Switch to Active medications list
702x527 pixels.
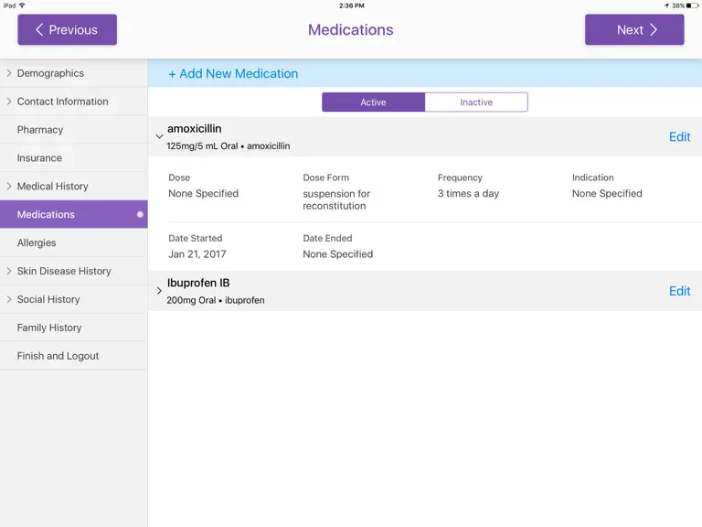[373, 102]
